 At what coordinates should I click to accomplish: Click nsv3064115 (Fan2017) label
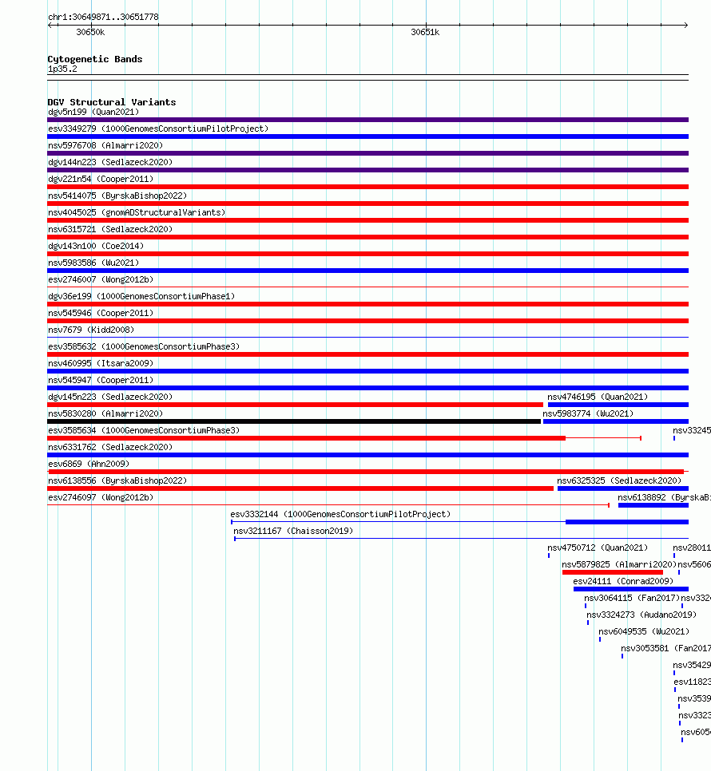point(632,597)
